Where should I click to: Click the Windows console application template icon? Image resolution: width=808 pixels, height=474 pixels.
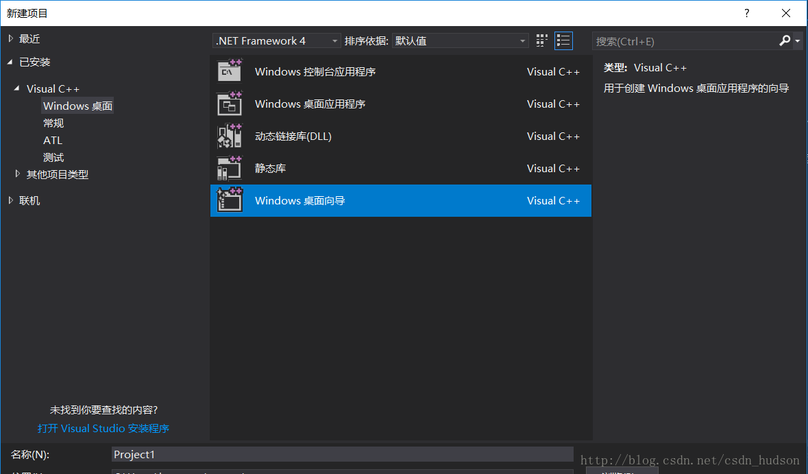tap(230, 71)
